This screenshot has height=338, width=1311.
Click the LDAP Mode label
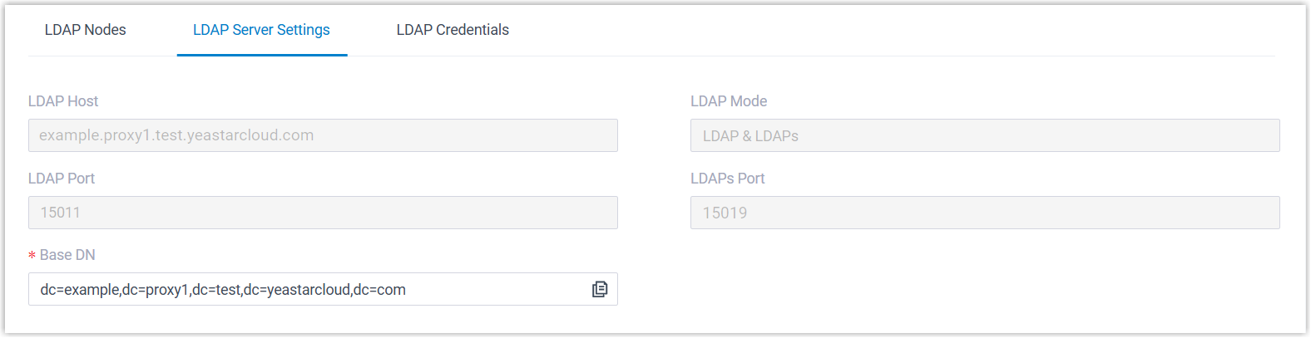729,101
